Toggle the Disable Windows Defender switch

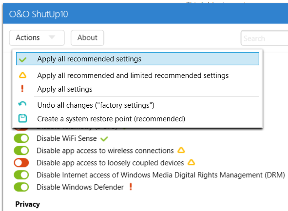pyautogui.click(x=21, y=187)
